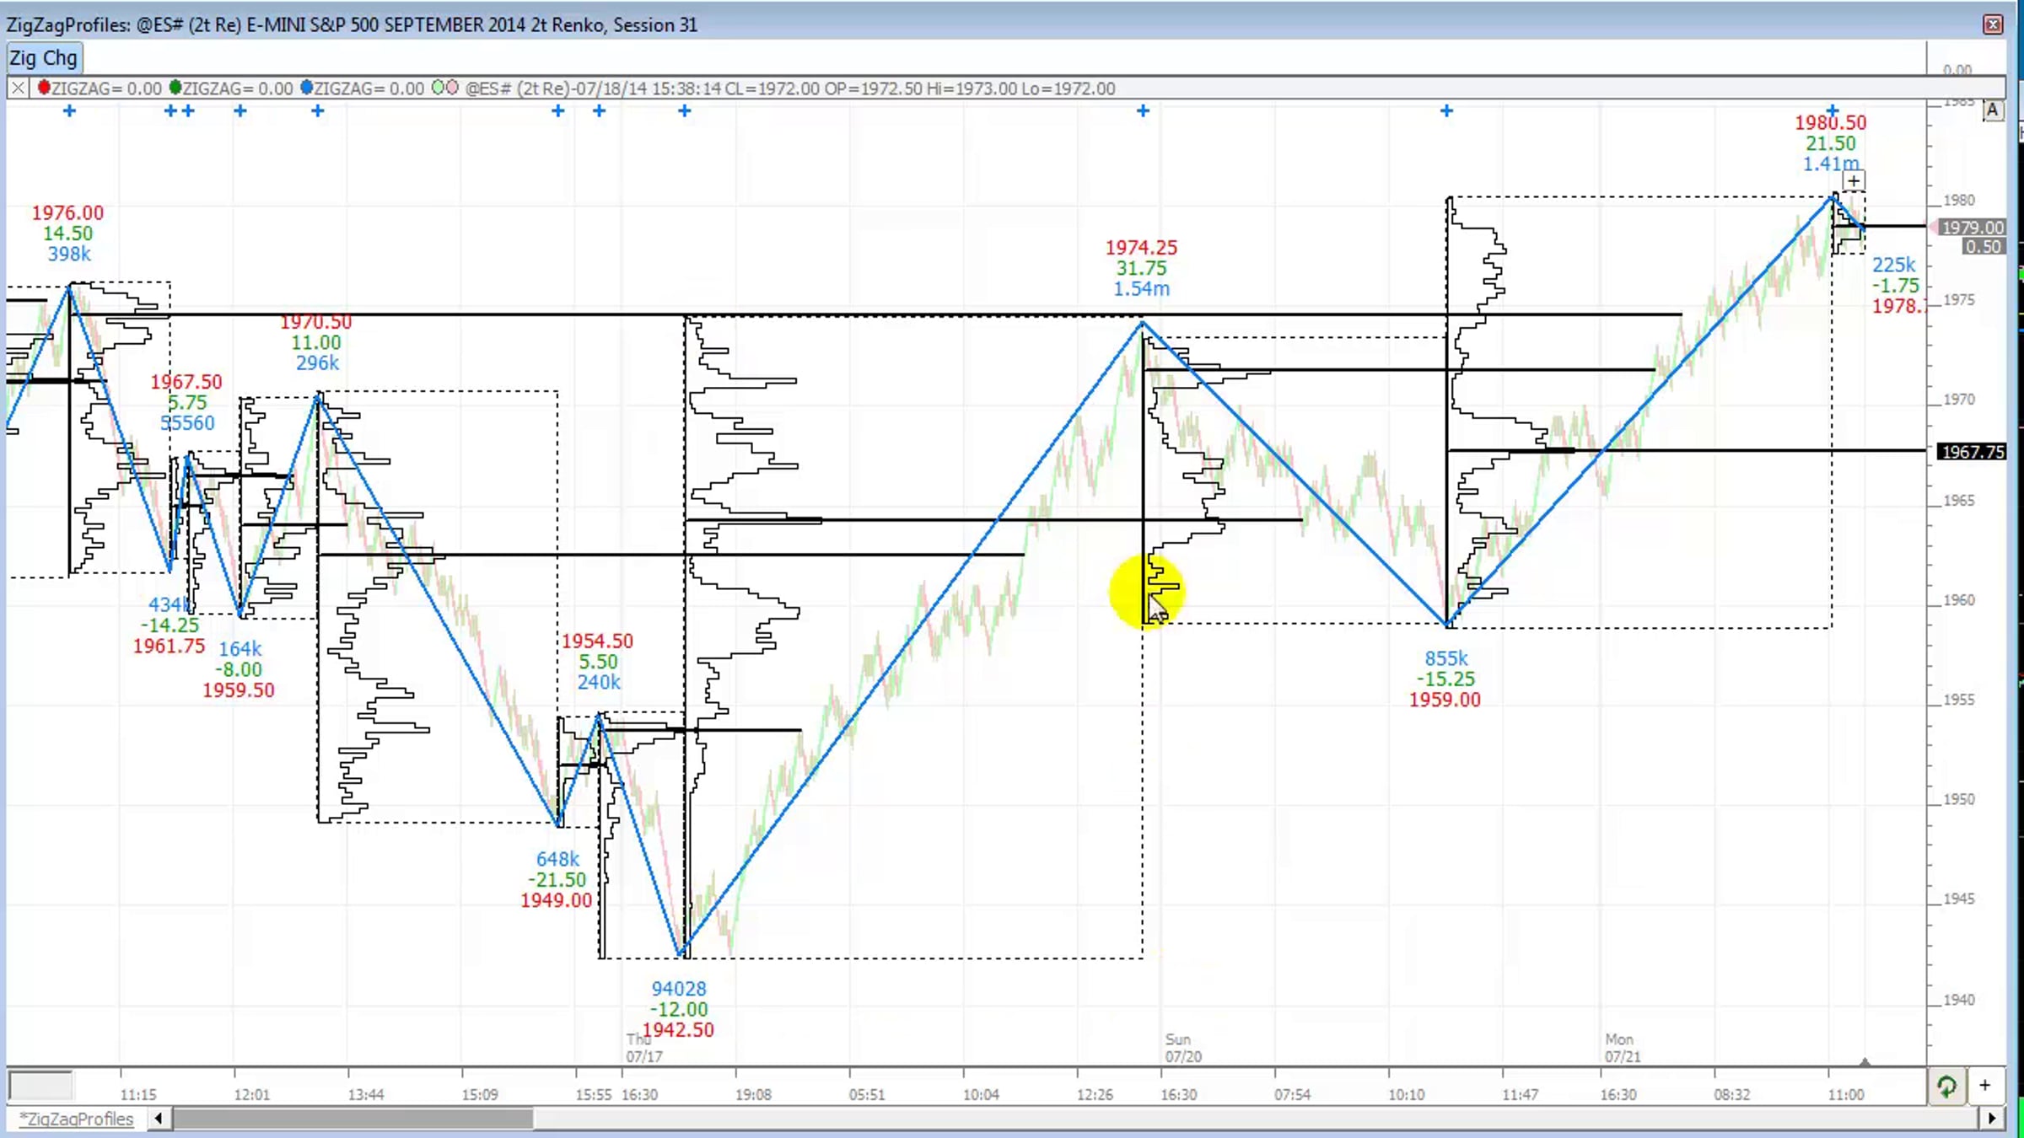Click the small triangle marker on the time axis

(1865, 1061)
